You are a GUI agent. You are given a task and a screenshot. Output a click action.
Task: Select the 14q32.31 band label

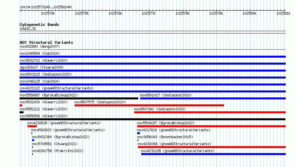(28, 28)
